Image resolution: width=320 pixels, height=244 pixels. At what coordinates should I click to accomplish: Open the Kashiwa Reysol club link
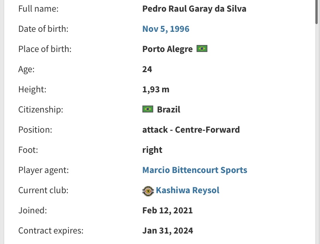pos(188,190)
